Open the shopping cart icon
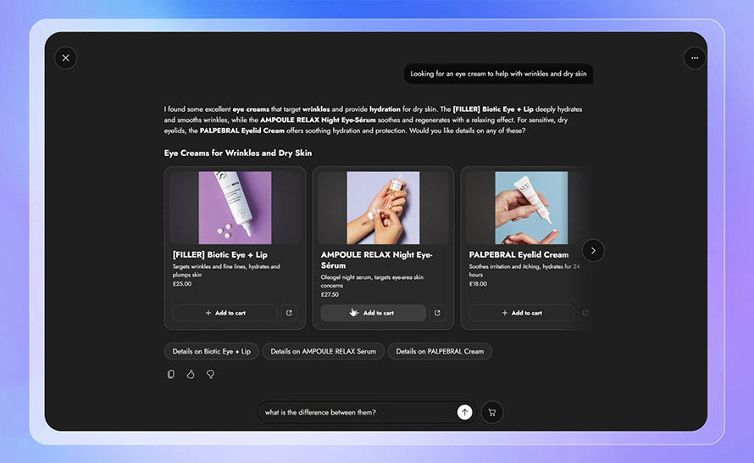The width and height of the screenshot is (754, 463). [x=492, y=412]
